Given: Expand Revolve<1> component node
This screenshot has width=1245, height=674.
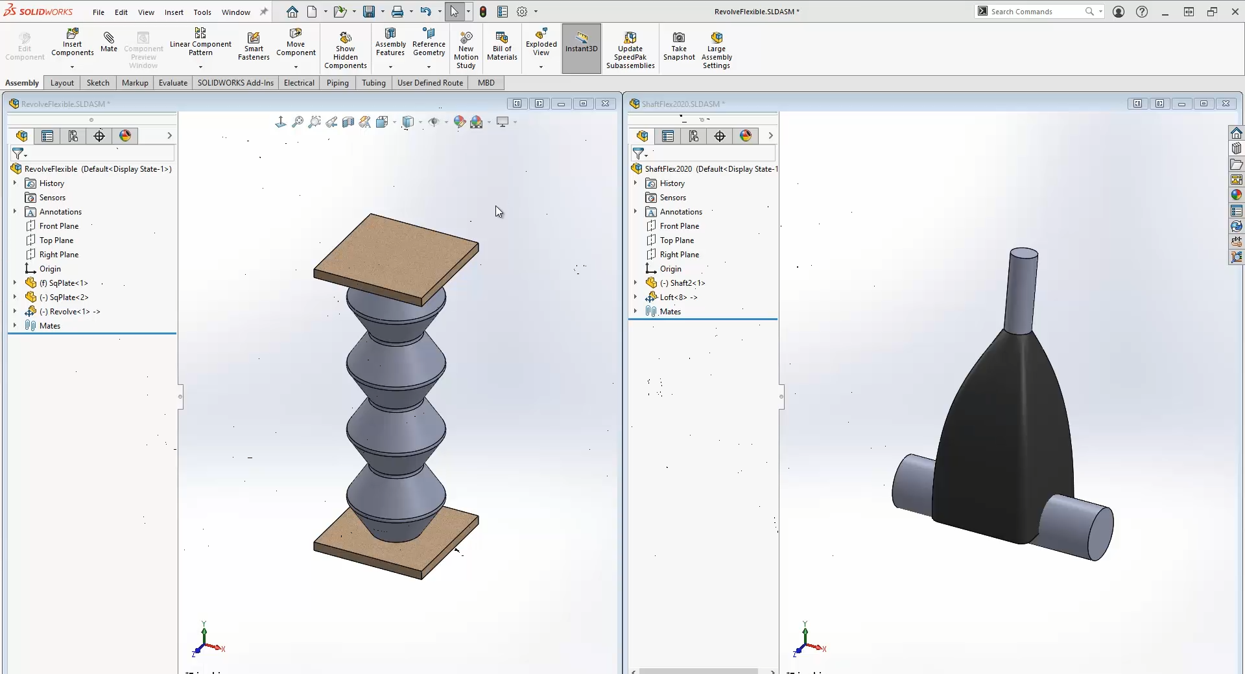Looking at the screenshot, I should pos(15,311).
